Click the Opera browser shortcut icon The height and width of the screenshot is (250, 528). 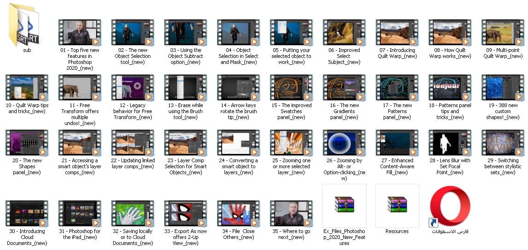450,206
